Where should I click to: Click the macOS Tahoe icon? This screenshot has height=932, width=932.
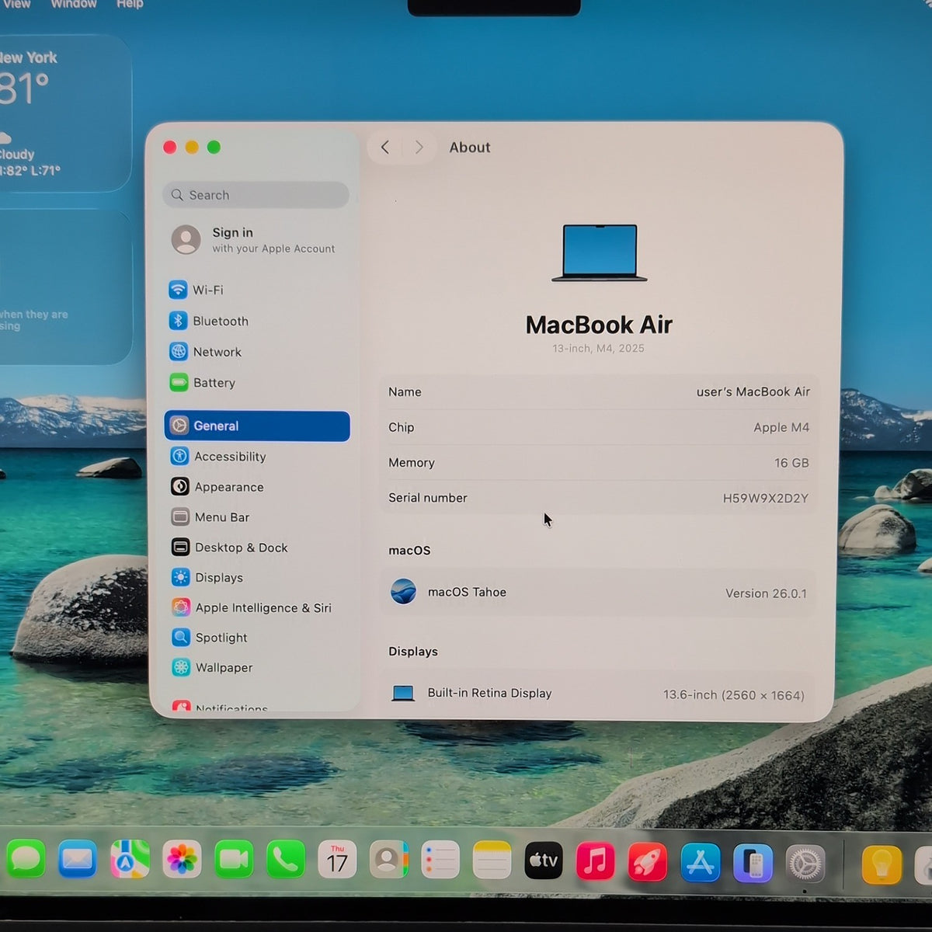click(403, 592)
